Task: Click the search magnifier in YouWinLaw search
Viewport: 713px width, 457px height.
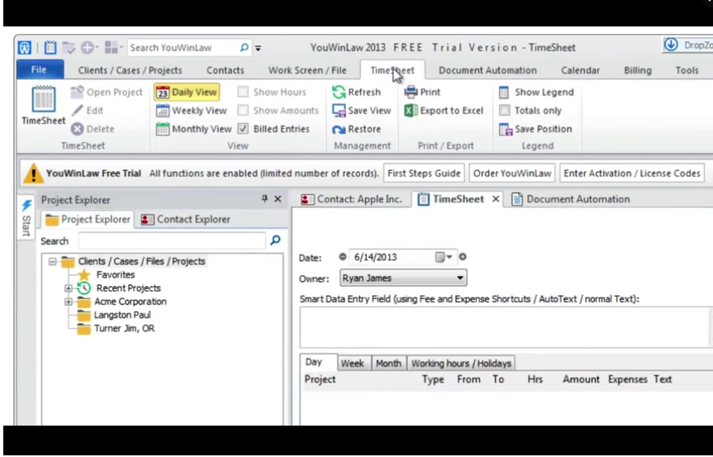Action: pyautogui.click(x=245, y=48)
